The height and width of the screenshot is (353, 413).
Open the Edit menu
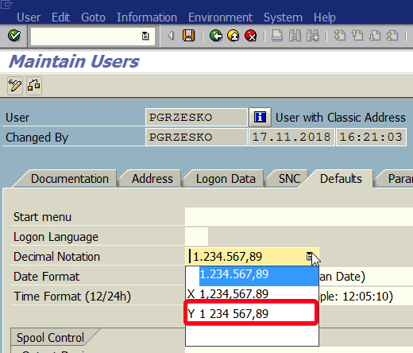[60, 17]
